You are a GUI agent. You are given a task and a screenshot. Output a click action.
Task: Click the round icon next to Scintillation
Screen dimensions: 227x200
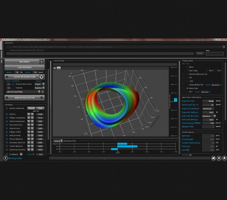click(x=21, y=154)
